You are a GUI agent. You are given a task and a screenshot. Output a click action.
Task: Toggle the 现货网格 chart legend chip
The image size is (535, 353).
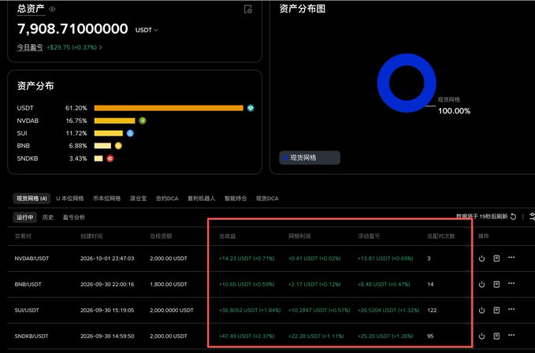(x=310, y=158)
